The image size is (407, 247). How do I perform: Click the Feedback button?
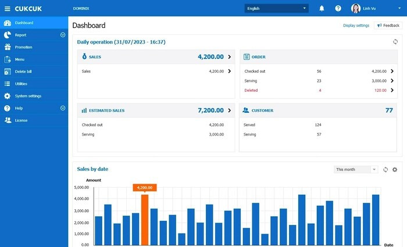click(x=388, y=26)
